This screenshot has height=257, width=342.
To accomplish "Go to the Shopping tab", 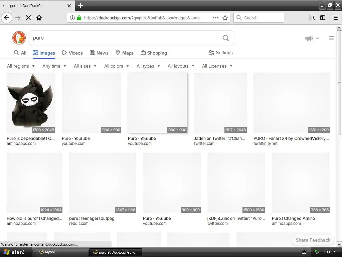I will 154,53.
